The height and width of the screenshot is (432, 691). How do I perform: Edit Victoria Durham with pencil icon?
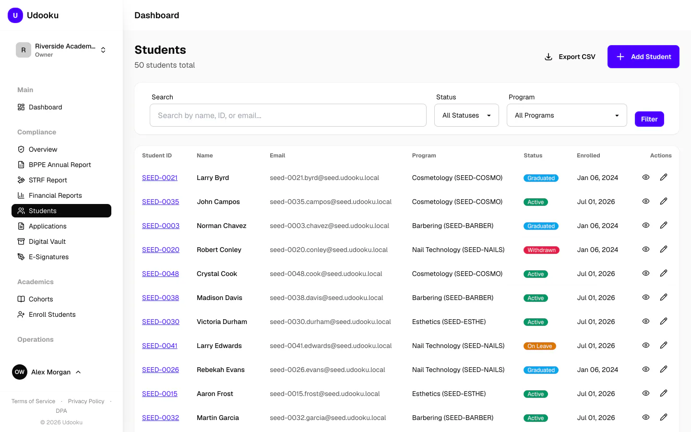point(664,321)
